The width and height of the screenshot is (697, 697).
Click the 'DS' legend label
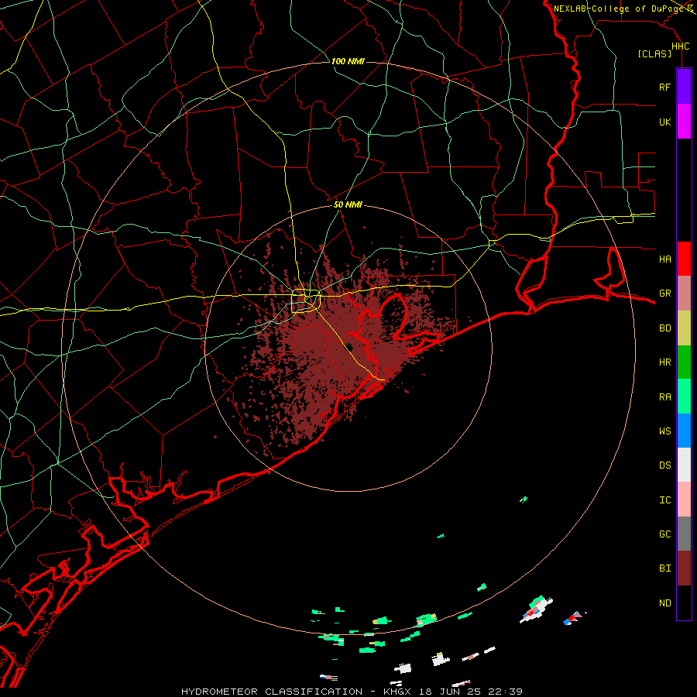coord(665,465)
